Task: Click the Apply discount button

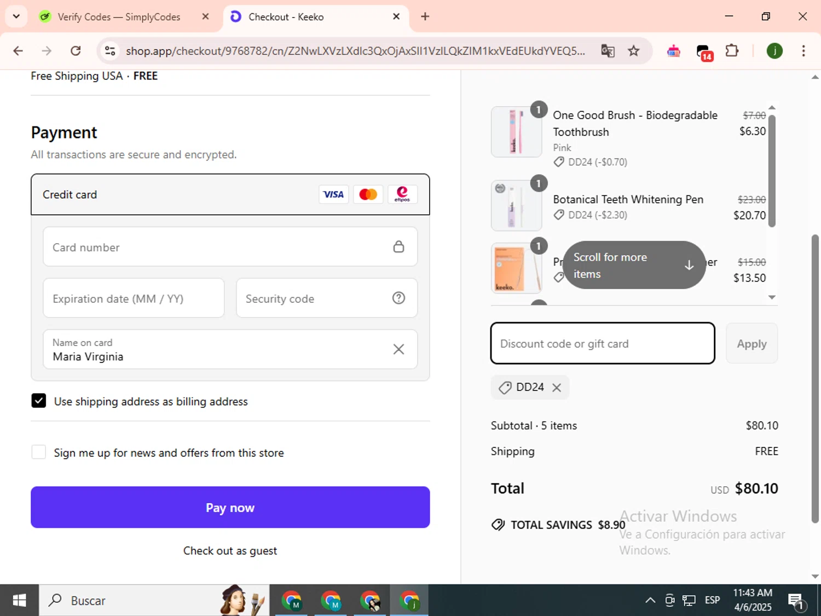Action: 751,343
